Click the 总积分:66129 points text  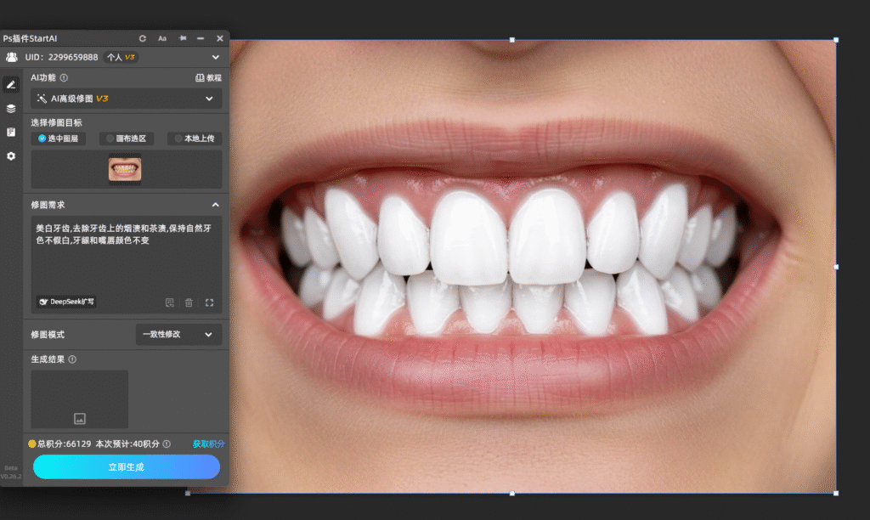point(64,444)
